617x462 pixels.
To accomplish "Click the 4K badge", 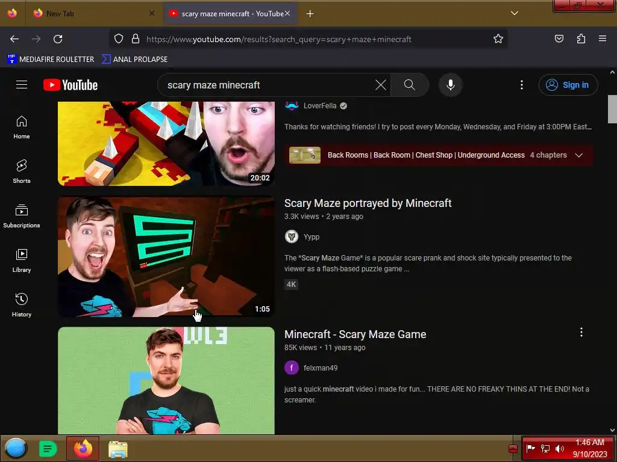I will [291, 285].
